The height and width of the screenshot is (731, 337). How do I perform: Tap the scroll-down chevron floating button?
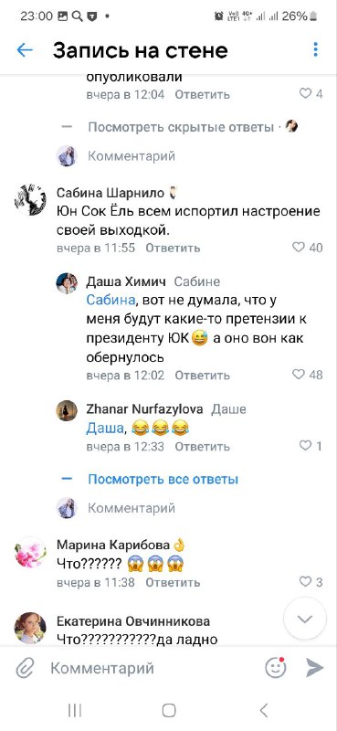click(x=305, y=619)
